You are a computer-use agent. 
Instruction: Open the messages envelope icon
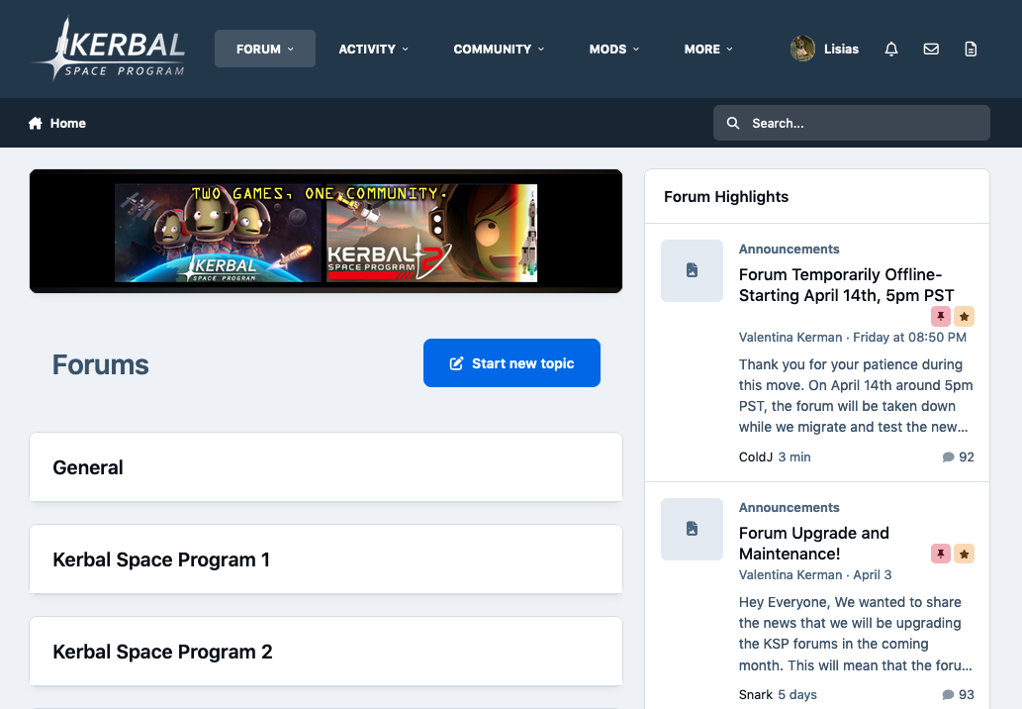click(931, 49)
